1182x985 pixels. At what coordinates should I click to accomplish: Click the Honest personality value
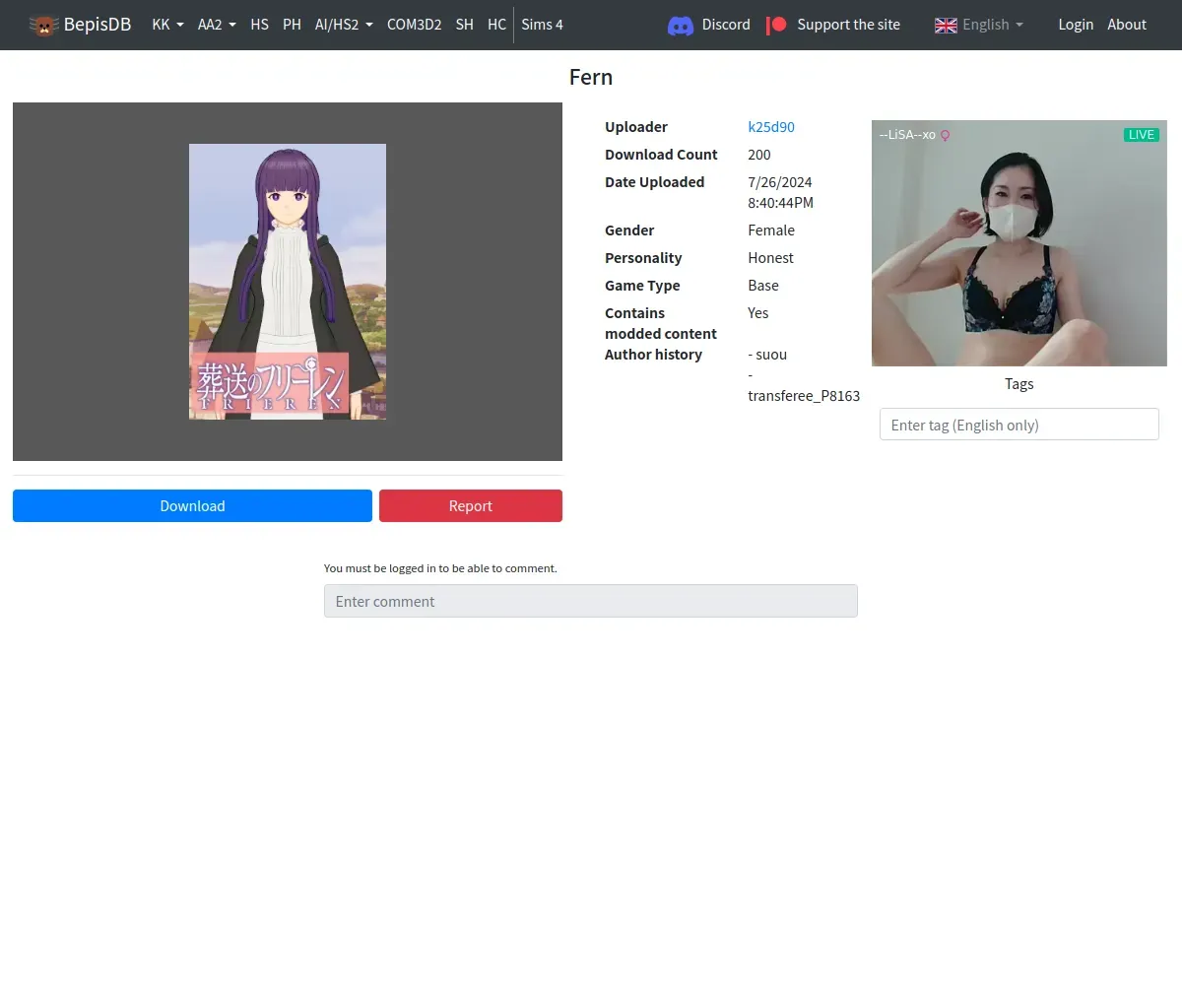click(x=770, y=258)
